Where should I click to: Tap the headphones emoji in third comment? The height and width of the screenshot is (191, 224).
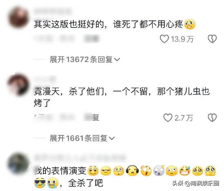click(x=132, y=170)
